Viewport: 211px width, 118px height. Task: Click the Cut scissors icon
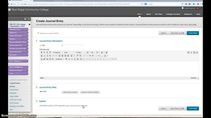pyautogui.click(x=42, y=56)
